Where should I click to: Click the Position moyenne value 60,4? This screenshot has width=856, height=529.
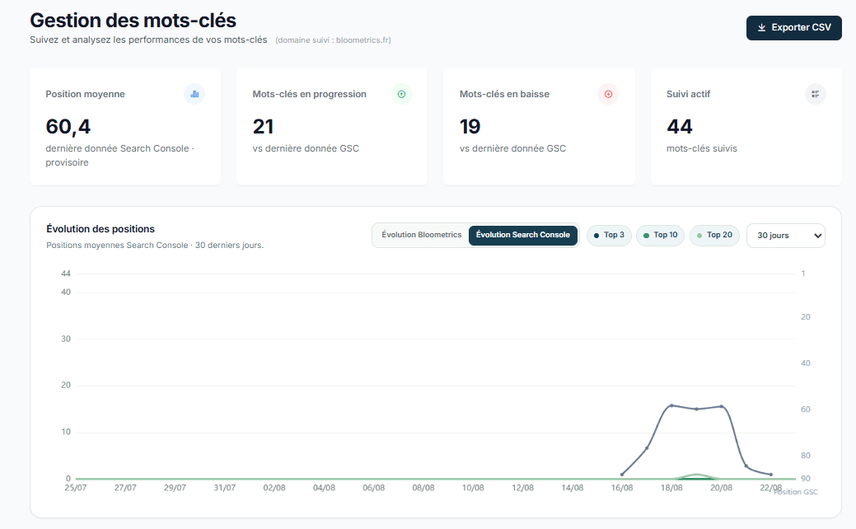(x=68, y=127)
